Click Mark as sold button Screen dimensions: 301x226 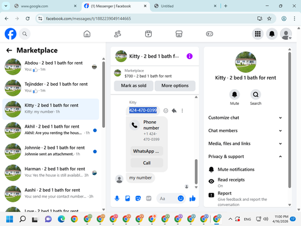point(134,86)
